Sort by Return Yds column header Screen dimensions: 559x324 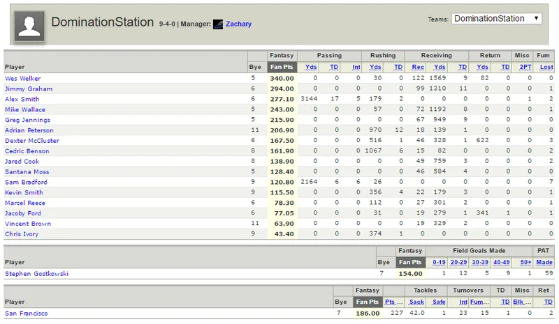482,67
